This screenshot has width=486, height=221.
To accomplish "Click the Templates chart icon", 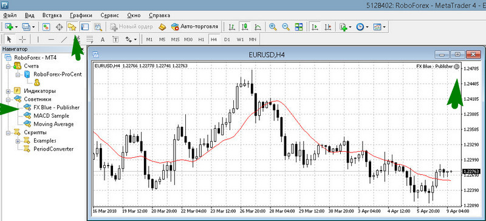I will [377, 27].
